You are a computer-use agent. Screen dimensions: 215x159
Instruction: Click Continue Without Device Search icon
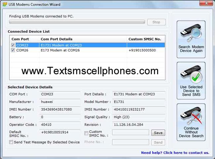pyautogui.click(x=191, y=122)
